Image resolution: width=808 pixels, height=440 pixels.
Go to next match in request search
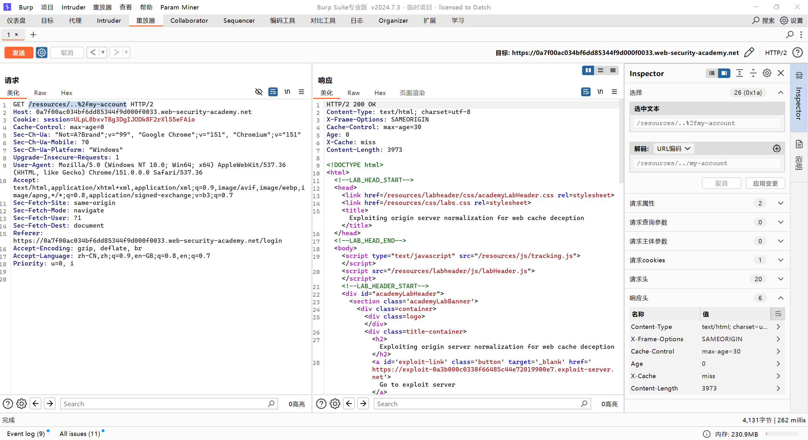[50, 404]
